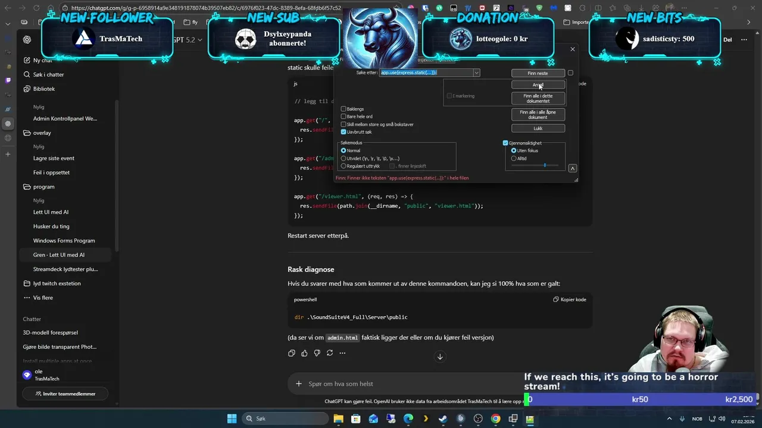Click Finn alle i alle åpne dokument
This screenshot has width=762, height=428.
point(538,115)
